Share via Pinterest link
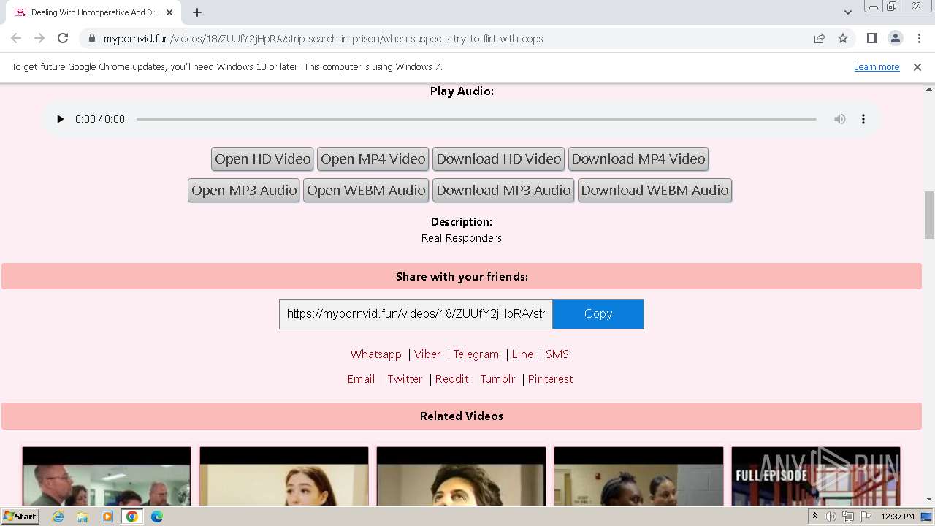This screenshot has height=526, width=935. pyautogui.click(x=550, y=379)
